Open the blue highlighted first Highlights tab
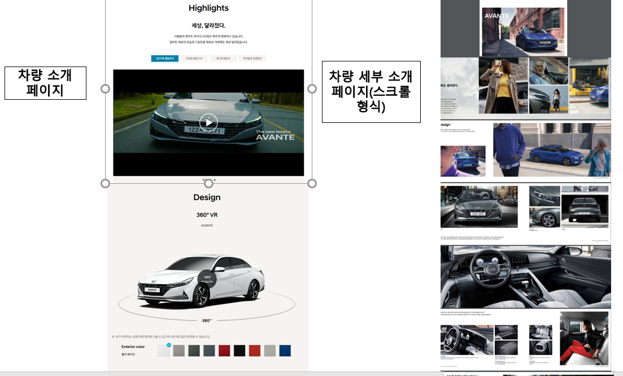The height and width of the screenshot is (376, 623). (164, 58)
